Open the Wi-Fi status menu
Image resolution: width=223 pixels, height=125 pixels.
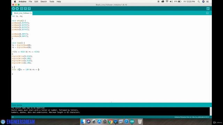coord(167,1)
